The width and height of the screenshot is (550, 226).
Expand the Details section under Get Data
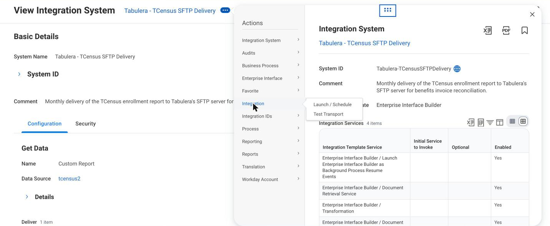tap(27, 197)
